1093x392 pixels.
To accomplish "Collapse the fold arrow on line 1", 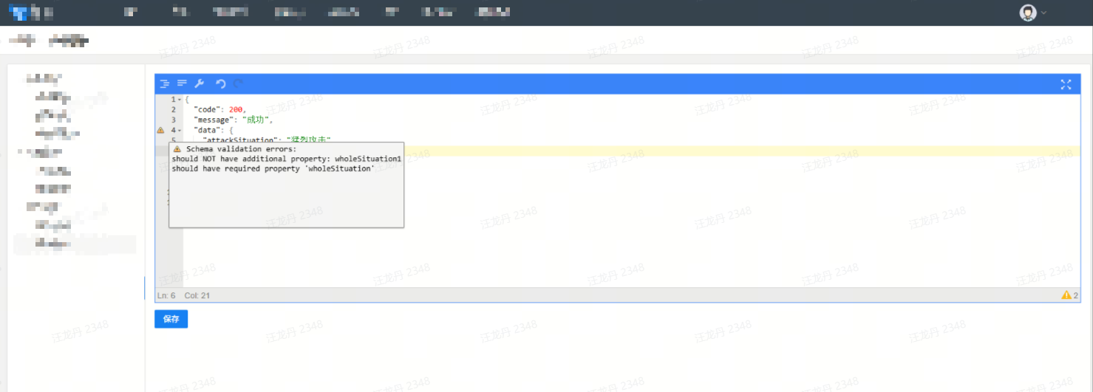I will coord(180,100).
